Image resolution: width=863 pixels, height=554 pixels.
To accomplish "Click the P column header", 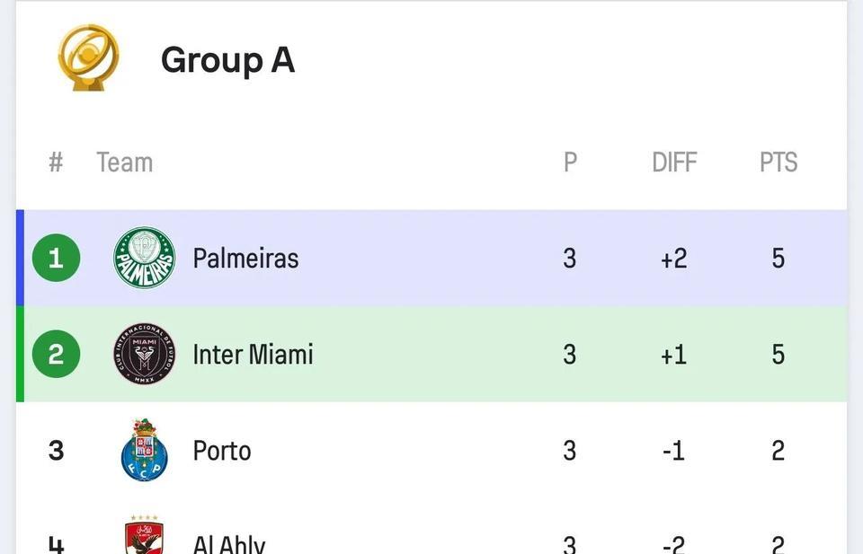I will pyautogui.click(x=570, y=163).
